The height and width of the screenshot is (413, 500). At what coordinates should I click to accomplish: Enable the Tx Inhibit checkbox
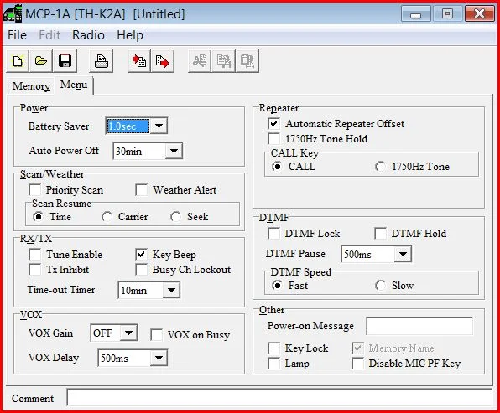point(35,270)
